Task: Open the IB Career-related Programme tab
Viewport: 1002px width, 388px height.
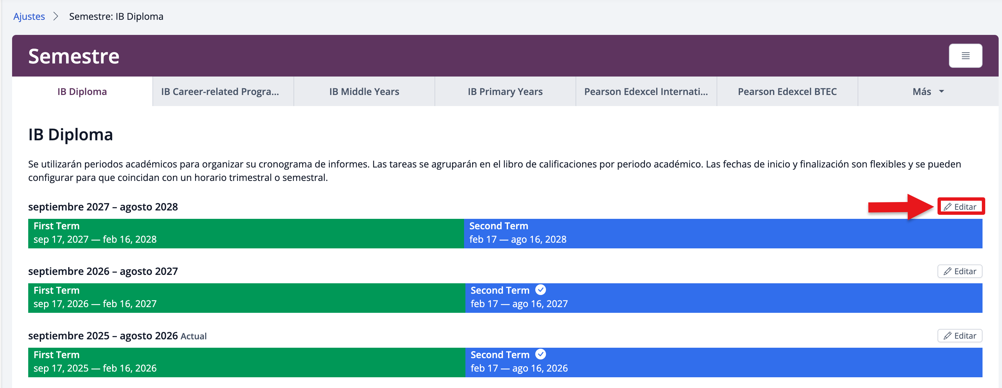Action: [220, 92]
